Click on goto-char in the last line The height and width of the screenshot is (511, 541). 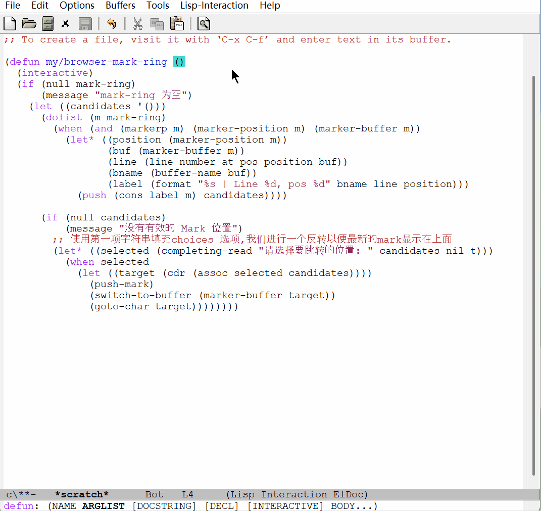(x=121, y=306)
